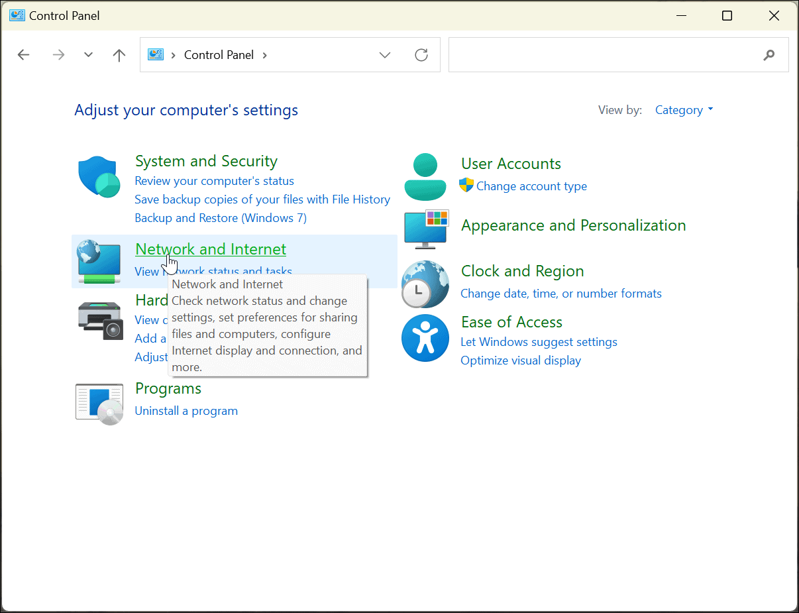Screen dimensions: 799x613
Task: Click the System and Security shield icon
Action: tap(99, 177)
